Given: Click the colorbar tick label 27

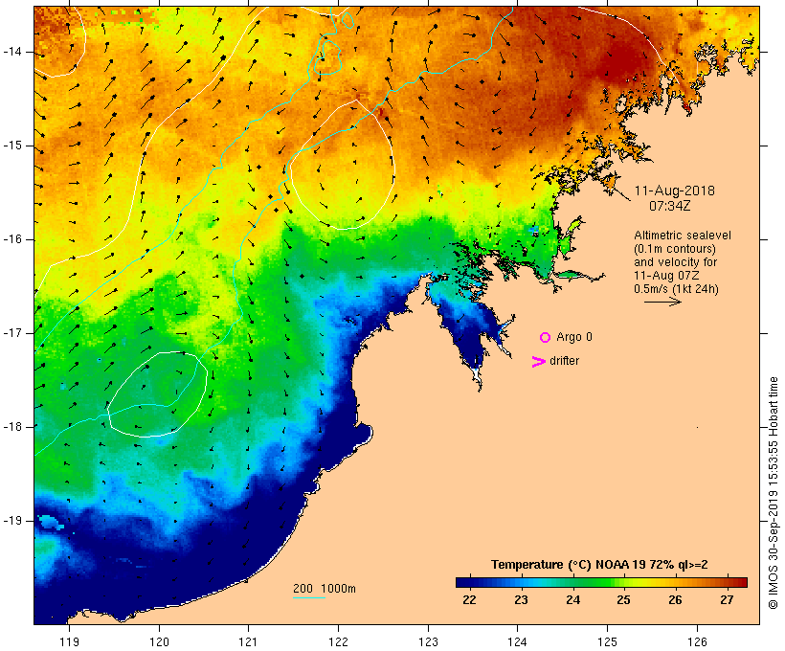Looking at the screenshot, I should (x=727, y=600).
